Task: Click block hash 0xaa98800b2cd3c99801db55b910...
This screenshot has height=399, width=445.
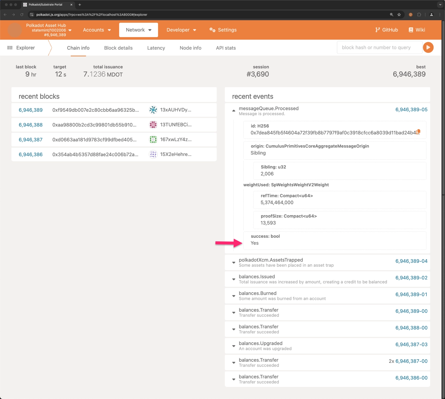Action: [x=94, y=125]
